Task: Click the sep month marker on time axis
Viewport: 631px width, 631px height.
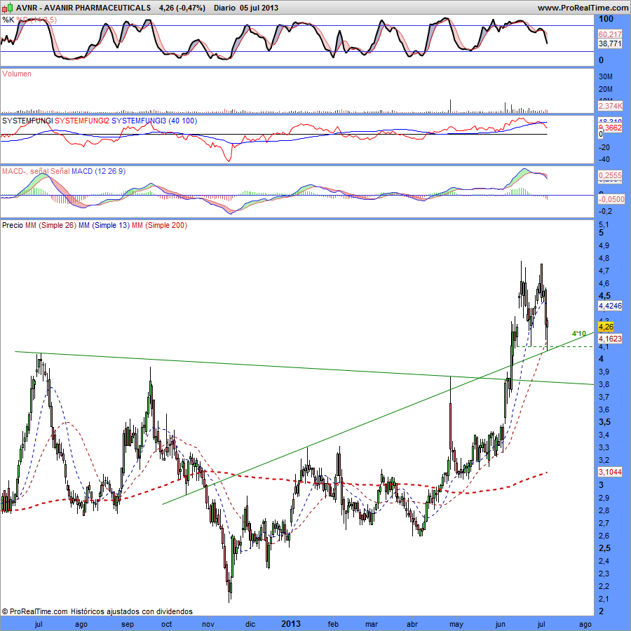Action: (x=128, y=625)
